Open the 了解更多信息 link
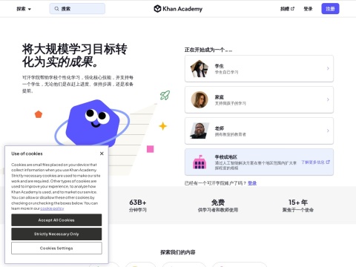 [315, 162]
